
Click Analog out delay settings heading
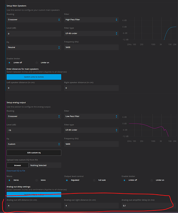19,187
